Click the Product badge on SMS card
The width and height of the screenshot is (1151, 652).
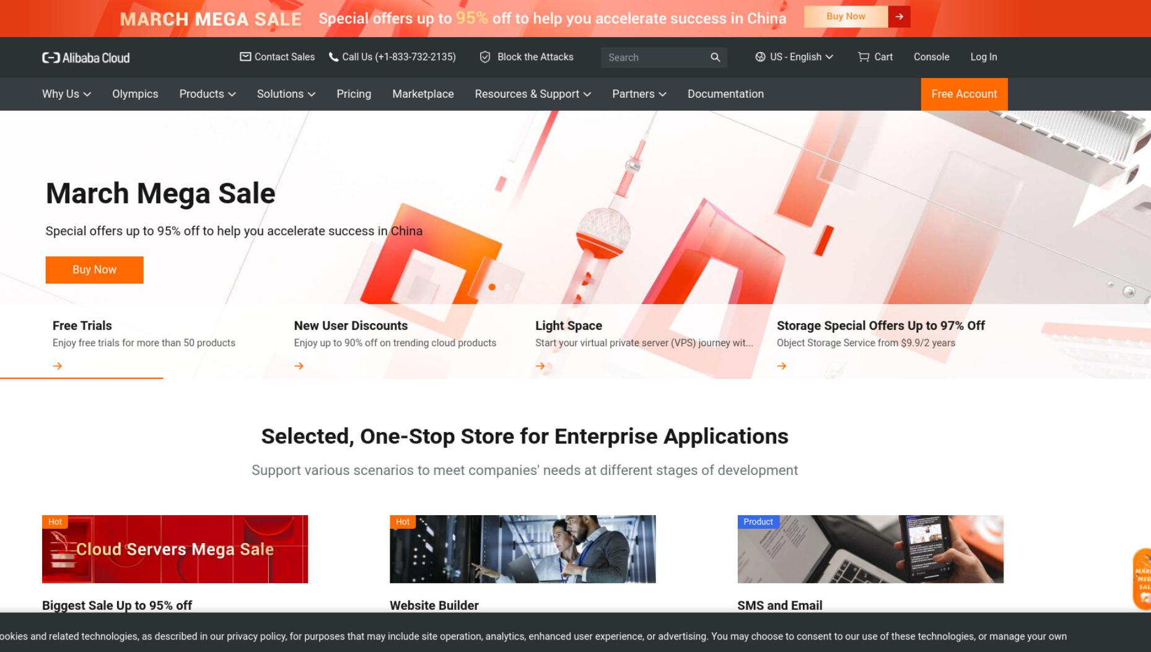coord(758,522)
